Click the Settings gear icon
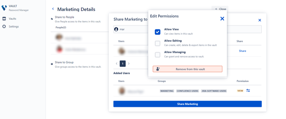The height and width of the screenshot is (119, 286). click(x=4, y=27)
